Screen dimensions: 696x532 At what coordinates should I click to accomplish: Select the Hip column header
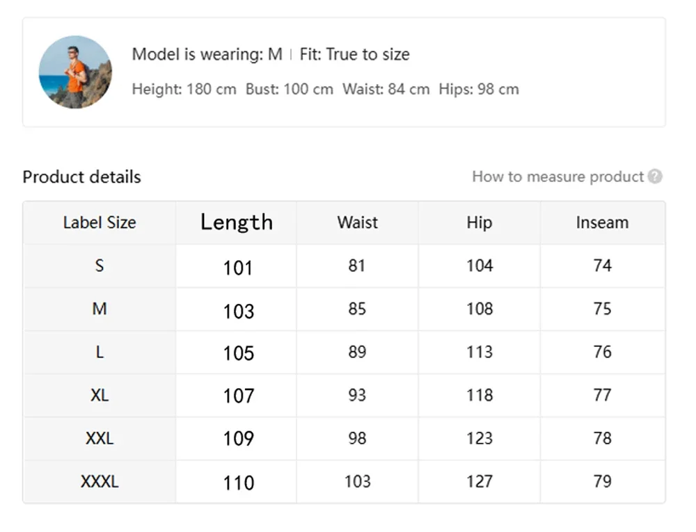point(479,223)
